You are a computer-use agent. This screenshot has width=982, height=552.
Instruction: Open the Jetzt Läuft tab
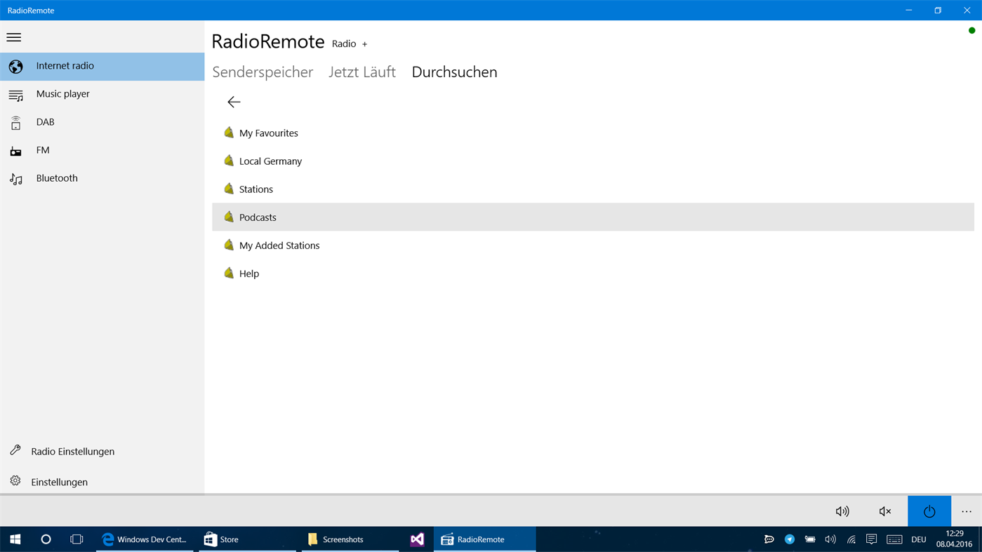pyautogui.click(x=362, y=71)
